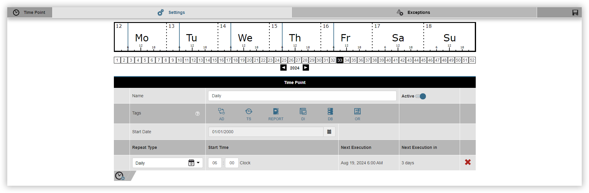Screen dimensions: 589x193
Task: Go to next year
Action: pos(306,68)
